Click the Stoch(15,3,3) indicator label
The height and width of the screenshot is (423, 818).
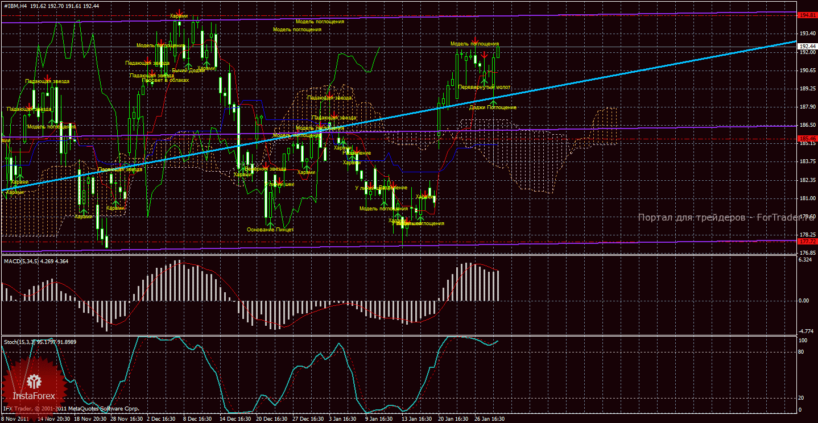click(20, 342)
